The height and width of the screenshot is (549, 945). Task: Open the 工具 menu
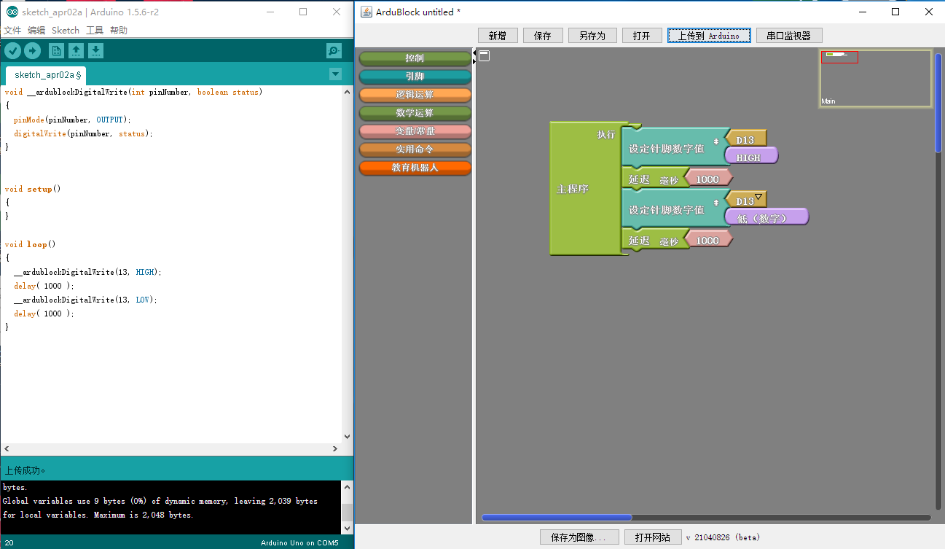95,30
